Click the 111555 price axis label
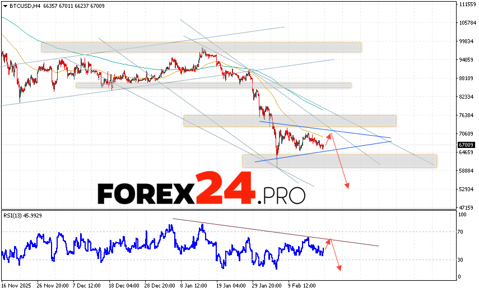 467,4
